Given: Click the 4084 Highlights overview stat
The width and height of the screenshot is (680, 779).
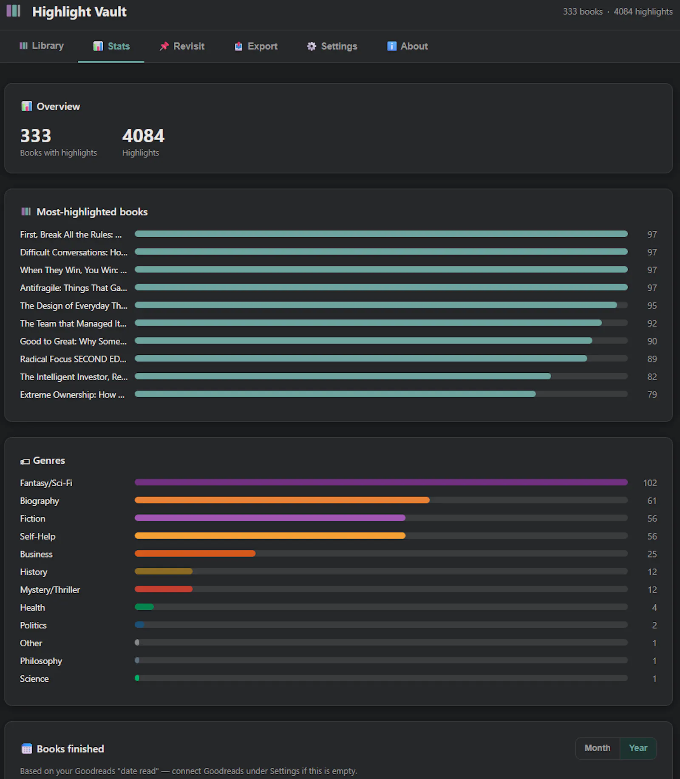Looking at the screenshot, I should point(143,142).
